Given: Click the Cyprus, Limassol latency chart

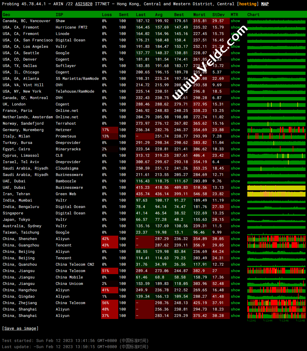Looking at the screenshot, I should tap(276, 156).
